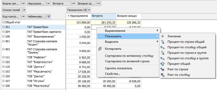Open the Список полей dropdown

tap(24, 10)
